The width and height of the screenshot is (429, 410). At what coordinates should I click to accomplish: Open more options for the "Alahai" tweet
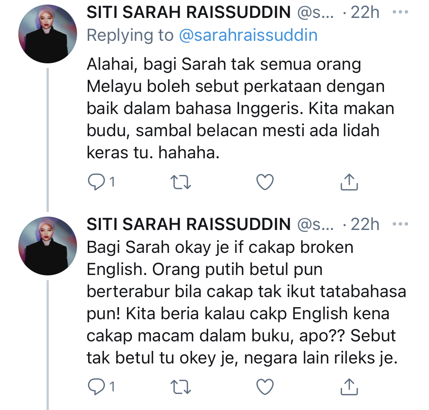tap(400, 13)
